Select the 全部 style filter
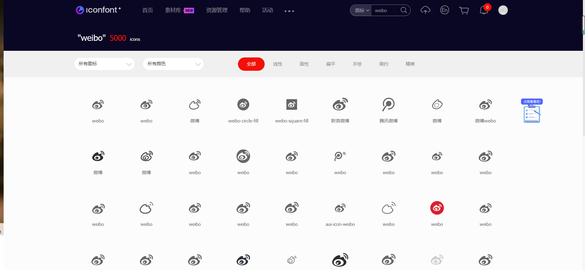Viewport: 585px width, 270px height. (x=251, y=64)
